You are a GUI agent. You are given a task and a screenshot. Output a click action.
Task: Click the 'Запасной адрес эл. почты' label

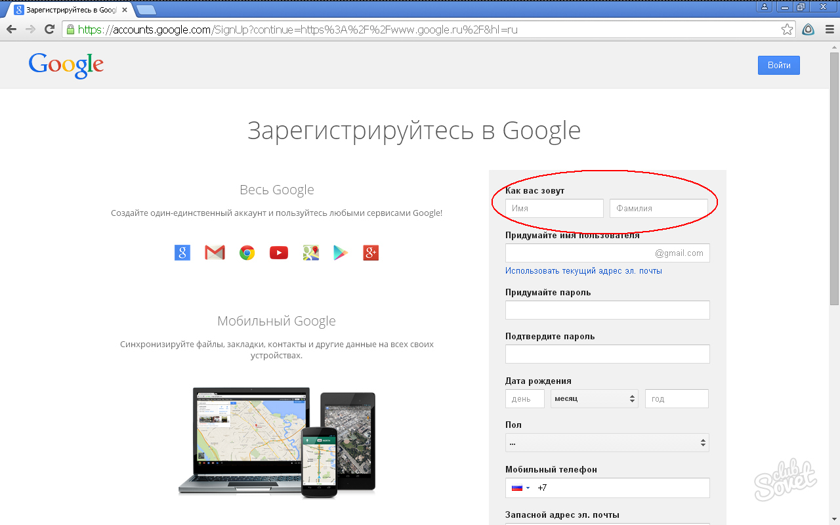(562, 514)
